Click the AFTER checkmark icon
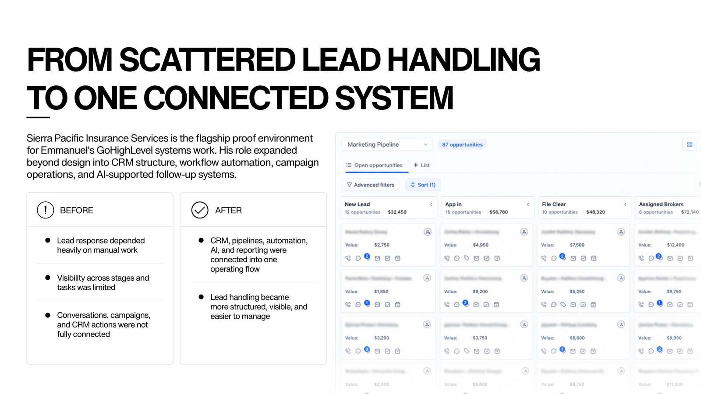Viewport: 701px width, 394px height. (200, 210)
